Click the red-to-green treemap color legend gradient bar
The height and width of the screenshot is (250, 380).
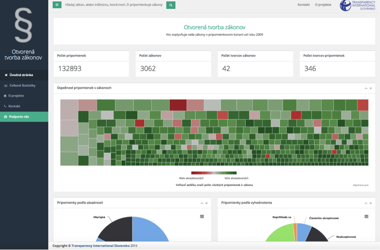tap(214, 173)
